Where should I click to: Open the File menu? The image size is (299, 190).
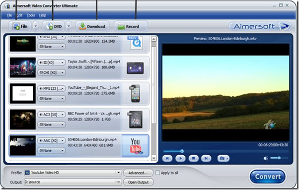coord(9,15)
